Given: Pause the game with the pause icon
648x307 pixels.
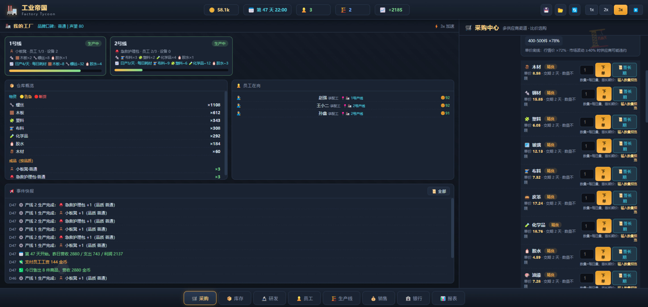Looking at the screenshot, I should (635, 10).
